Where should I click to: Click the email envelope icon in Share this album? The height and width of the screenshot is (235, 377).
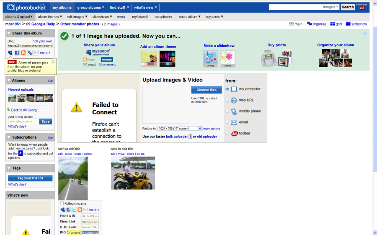coord(36,53)
